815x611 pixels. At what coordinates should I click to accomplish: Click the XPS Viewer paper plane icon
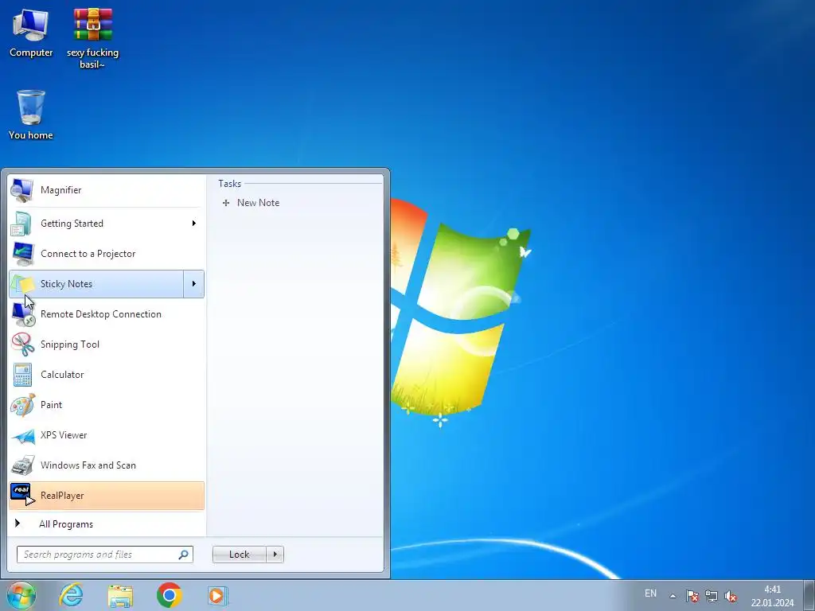coord(23,436)
